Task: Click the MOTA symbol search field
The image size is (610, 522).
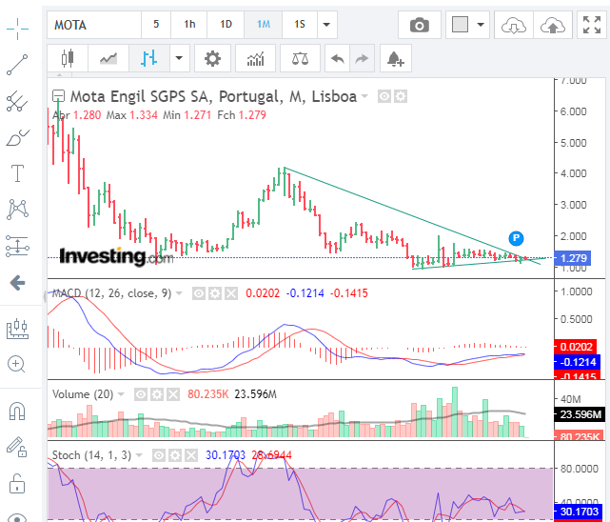Action: pyautogui.click(x=94, y=25)
